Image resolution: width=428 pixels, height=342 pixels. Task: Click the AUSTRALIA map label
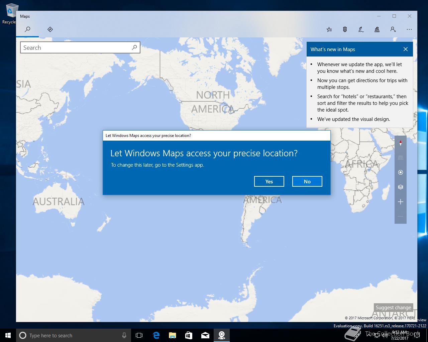tap(58, 201)
